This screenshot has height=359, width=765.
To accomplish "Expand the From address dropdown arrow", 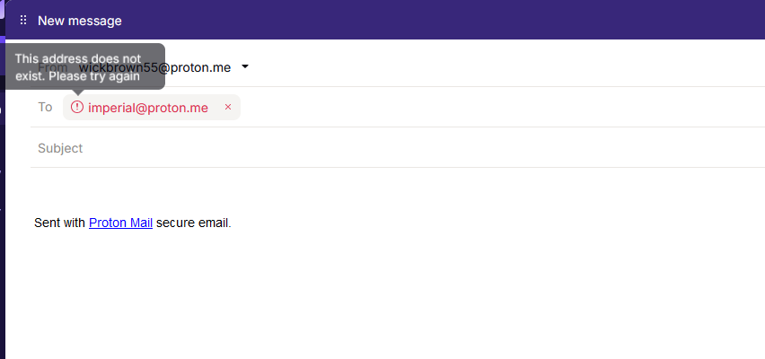I will coord(245,66).
